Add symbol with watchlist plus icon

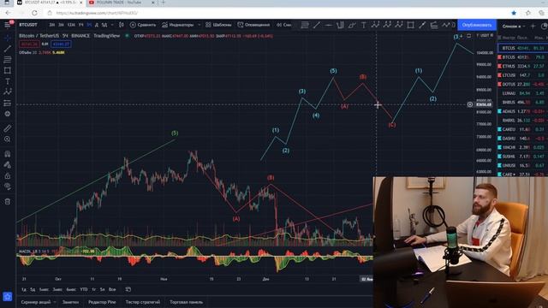click(533, 26)
